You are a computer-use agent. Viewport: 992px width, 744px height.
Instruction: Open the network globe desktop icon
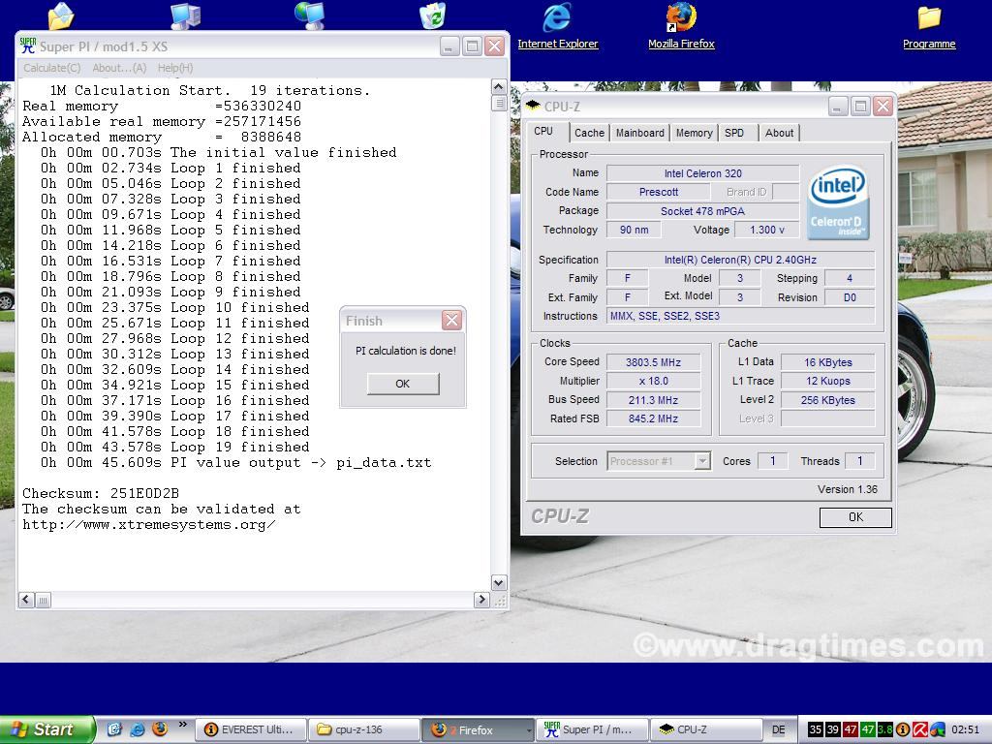click(309, 15)
